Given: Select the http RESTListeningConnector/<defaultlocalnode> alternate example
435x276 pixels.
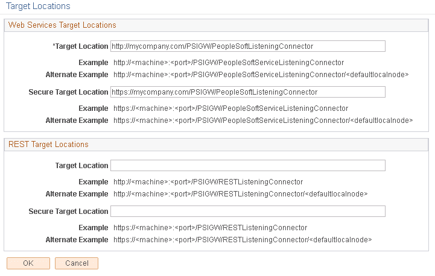Looking at the screenshot, I should (x=241, y=194).
